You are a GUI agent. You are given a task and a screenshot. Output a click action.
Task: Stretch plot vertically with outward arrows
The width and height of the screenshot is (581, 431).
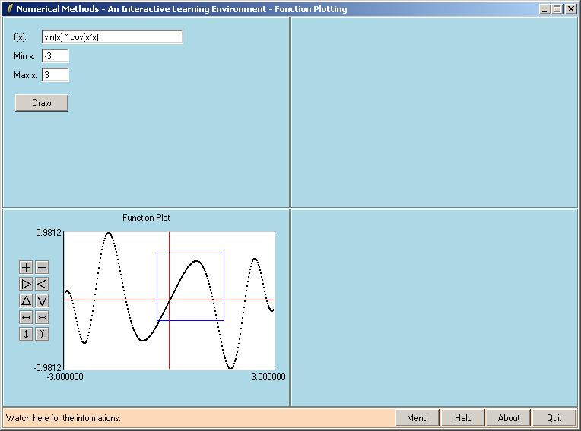26,334
